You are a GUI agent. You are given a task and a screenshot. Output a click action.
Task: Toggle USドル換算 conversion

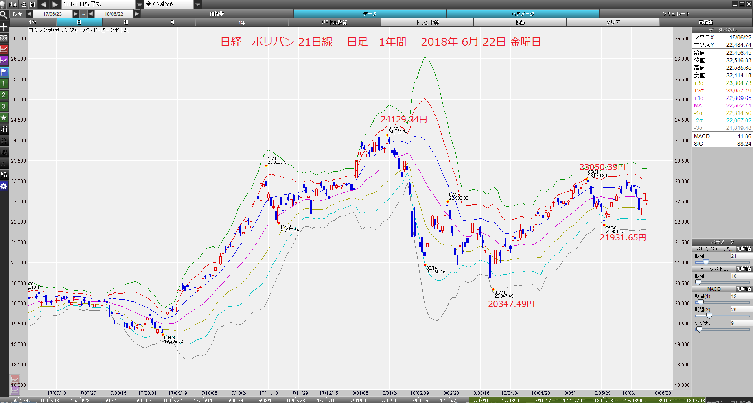pos(334,22)
